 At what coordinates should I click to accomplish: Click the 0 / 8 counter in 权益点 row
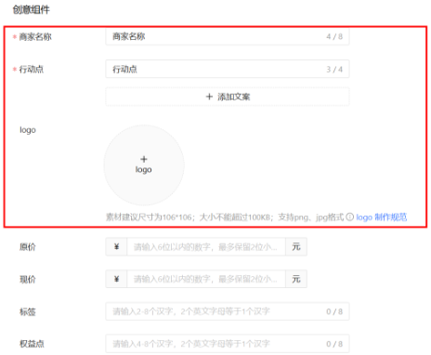pyautogui.click(x=334, y=344)
